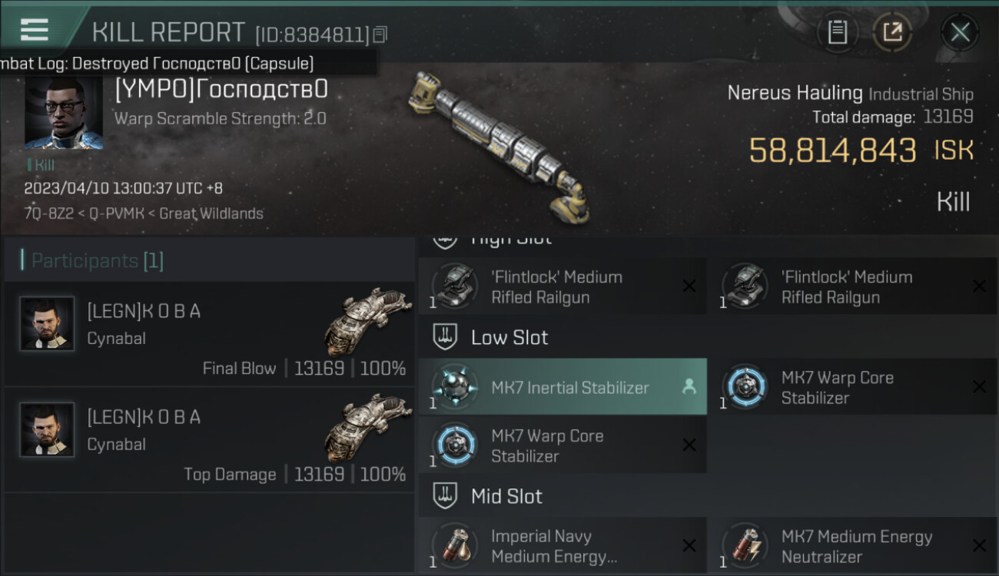Share kill report via export icon
The height and width of the screenshot is (576, 999).
click(892, 32)
